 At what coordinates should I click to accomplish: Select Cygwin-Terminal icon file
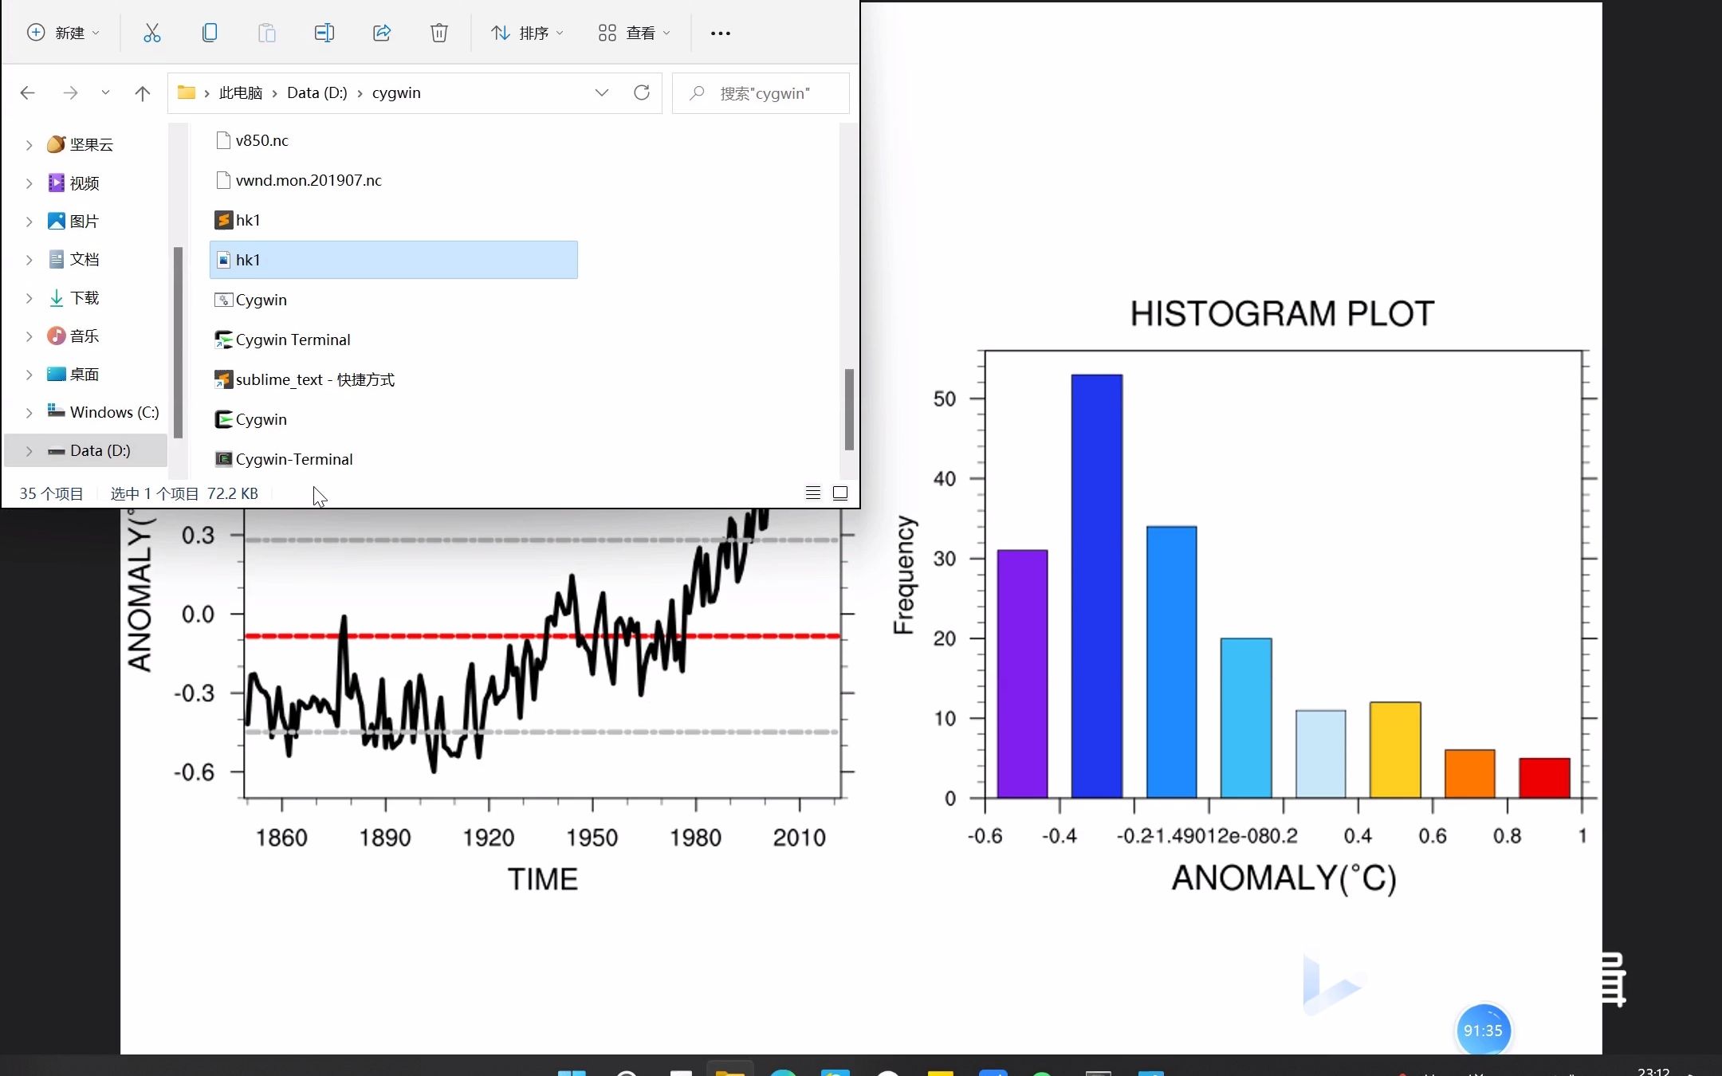284,459
